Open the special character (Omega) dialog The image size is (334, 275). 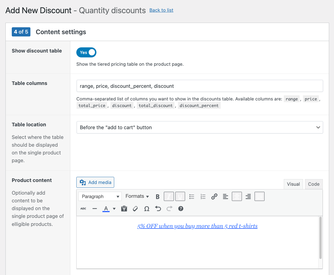(147, 208)
